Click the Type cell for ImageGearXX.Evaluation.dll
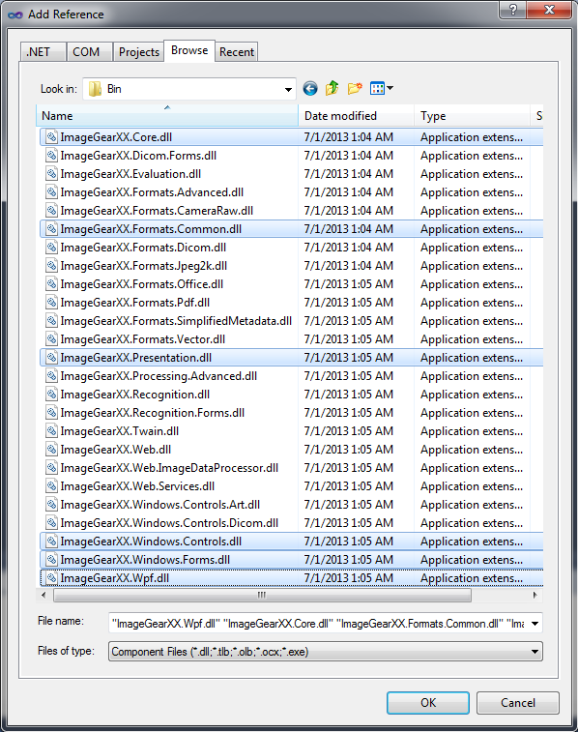The image size is (578, 732). click(472, 174)
